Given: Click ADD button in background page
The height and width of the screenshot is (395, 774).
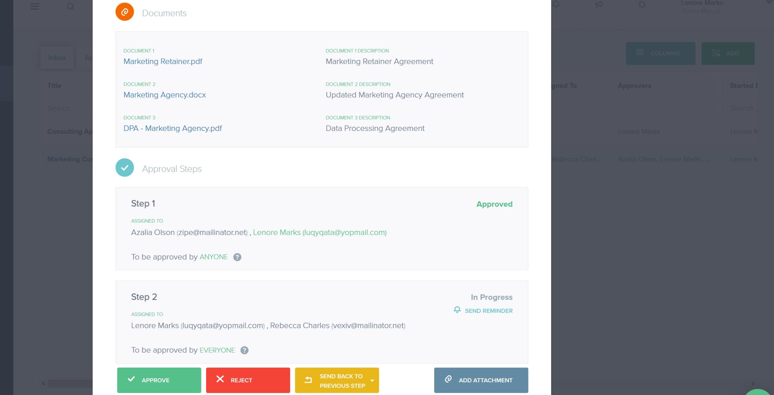Looking at the screenshot, I should click(728, 53).
